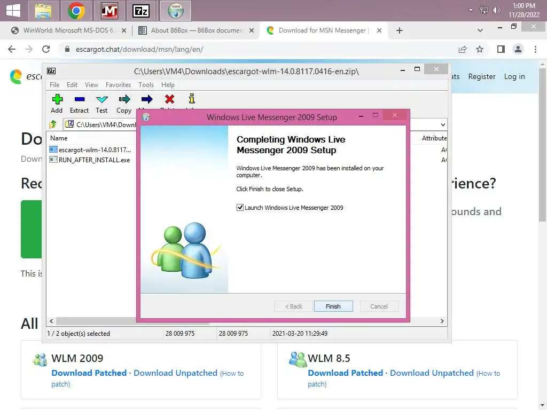Open the Help menu in 7-Zip
The width and height of the screenshot is (547, 410).
[168, 85]
